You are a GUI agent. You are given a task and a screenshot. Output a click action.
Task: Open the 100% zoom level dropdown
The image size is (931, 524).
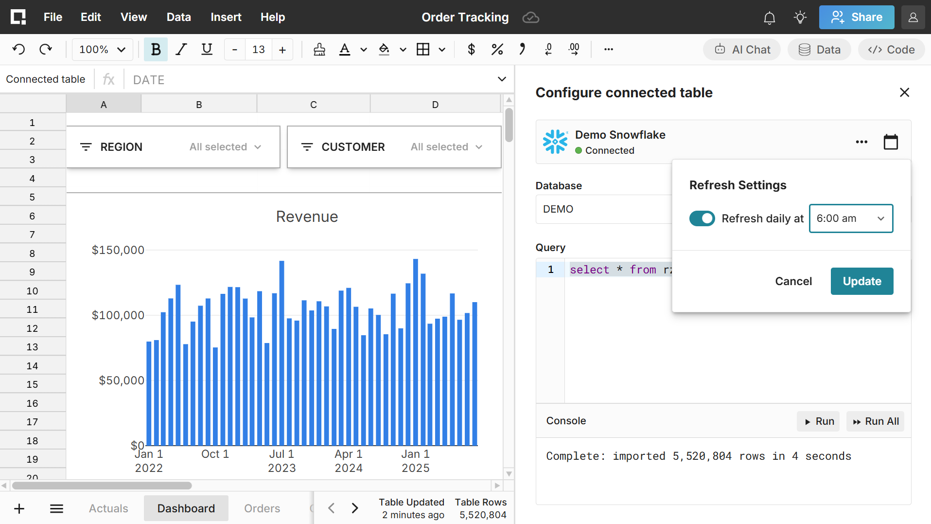pyautogui.click(x=102, y=49)
